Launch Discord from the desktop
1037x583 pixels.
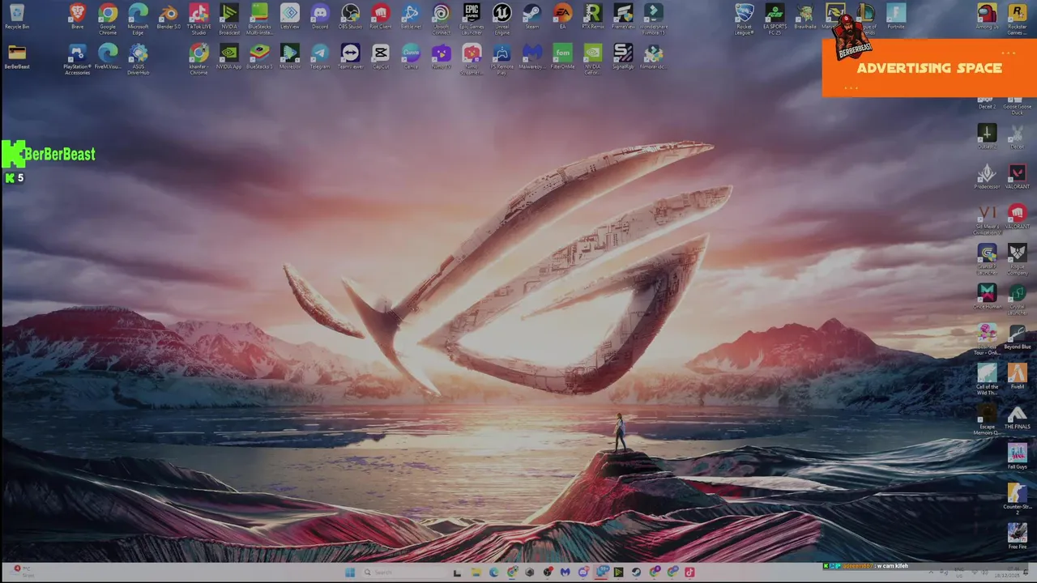[320, 16]
